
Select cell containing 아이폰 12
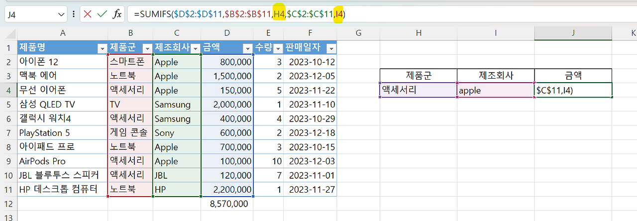coord(63,62)
